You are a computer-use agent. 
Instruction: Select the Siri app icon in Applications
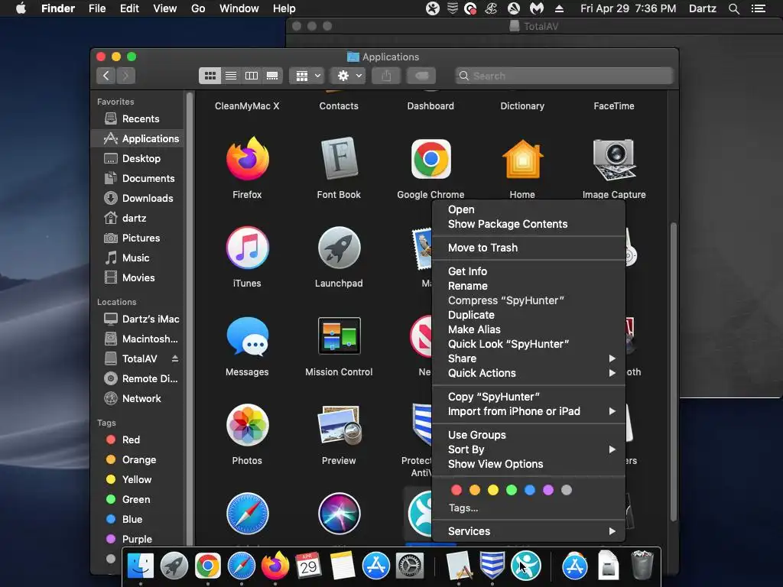(339, 514)
